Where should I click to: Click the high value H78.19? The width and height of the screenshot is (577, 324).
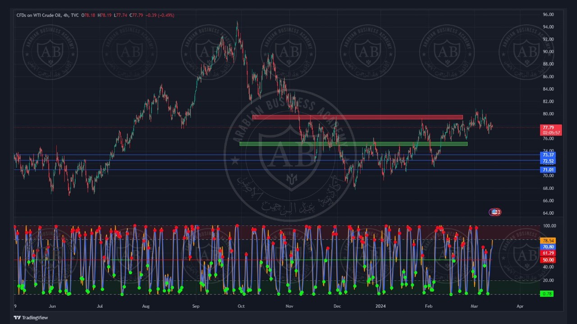[x=105, y=15]
